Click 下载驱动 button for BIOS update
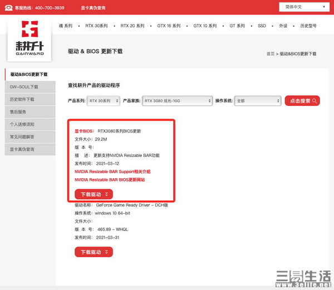Image resolution: width=334 pixels, height=290 pixels. coord(94,194)
